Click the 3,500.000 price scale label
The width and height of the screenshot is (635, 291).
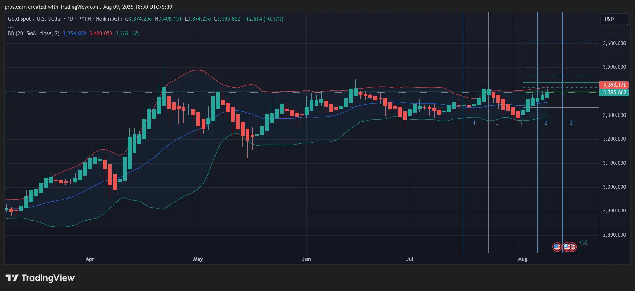tap(614, 67)
